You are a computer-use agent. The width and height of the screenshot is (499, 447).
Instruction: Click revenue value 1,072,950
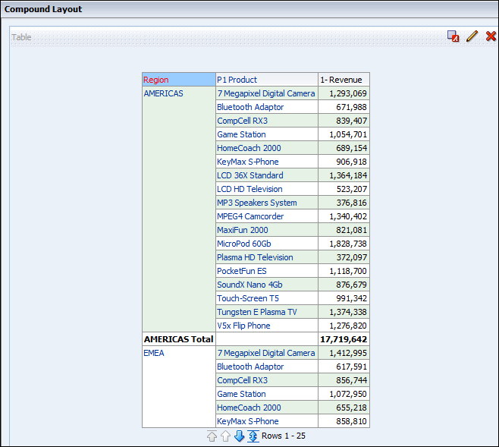pyautogui.click(x=348, y=394)
